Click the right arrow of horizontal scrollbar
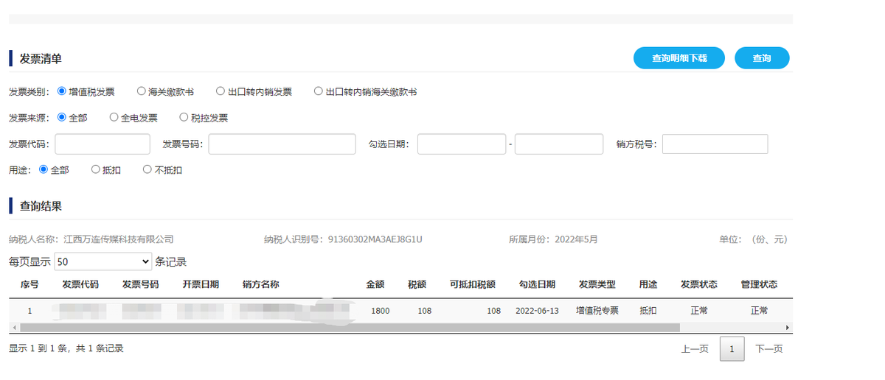Image resolution: width=885 pixels, height=380 pixels. pyautogui.click(x=788, y=327)
